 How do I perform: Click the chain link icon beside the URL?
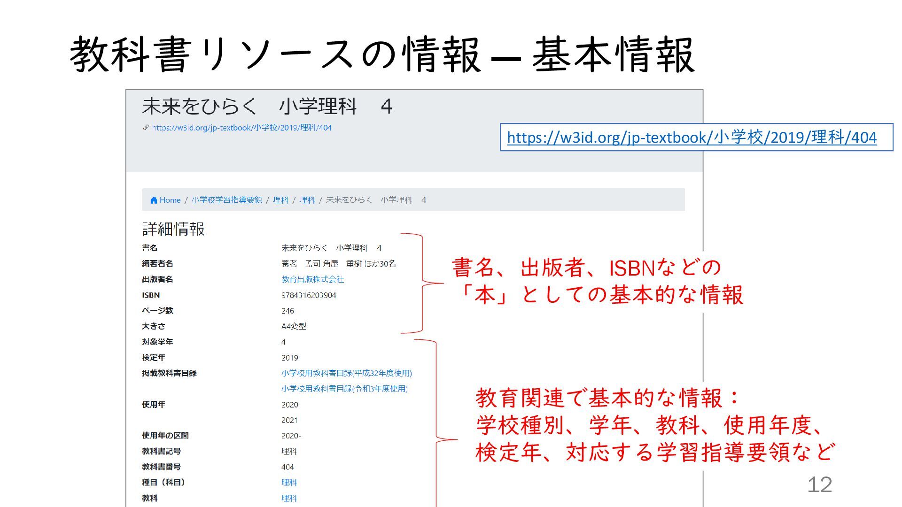(x=146, y=128)
